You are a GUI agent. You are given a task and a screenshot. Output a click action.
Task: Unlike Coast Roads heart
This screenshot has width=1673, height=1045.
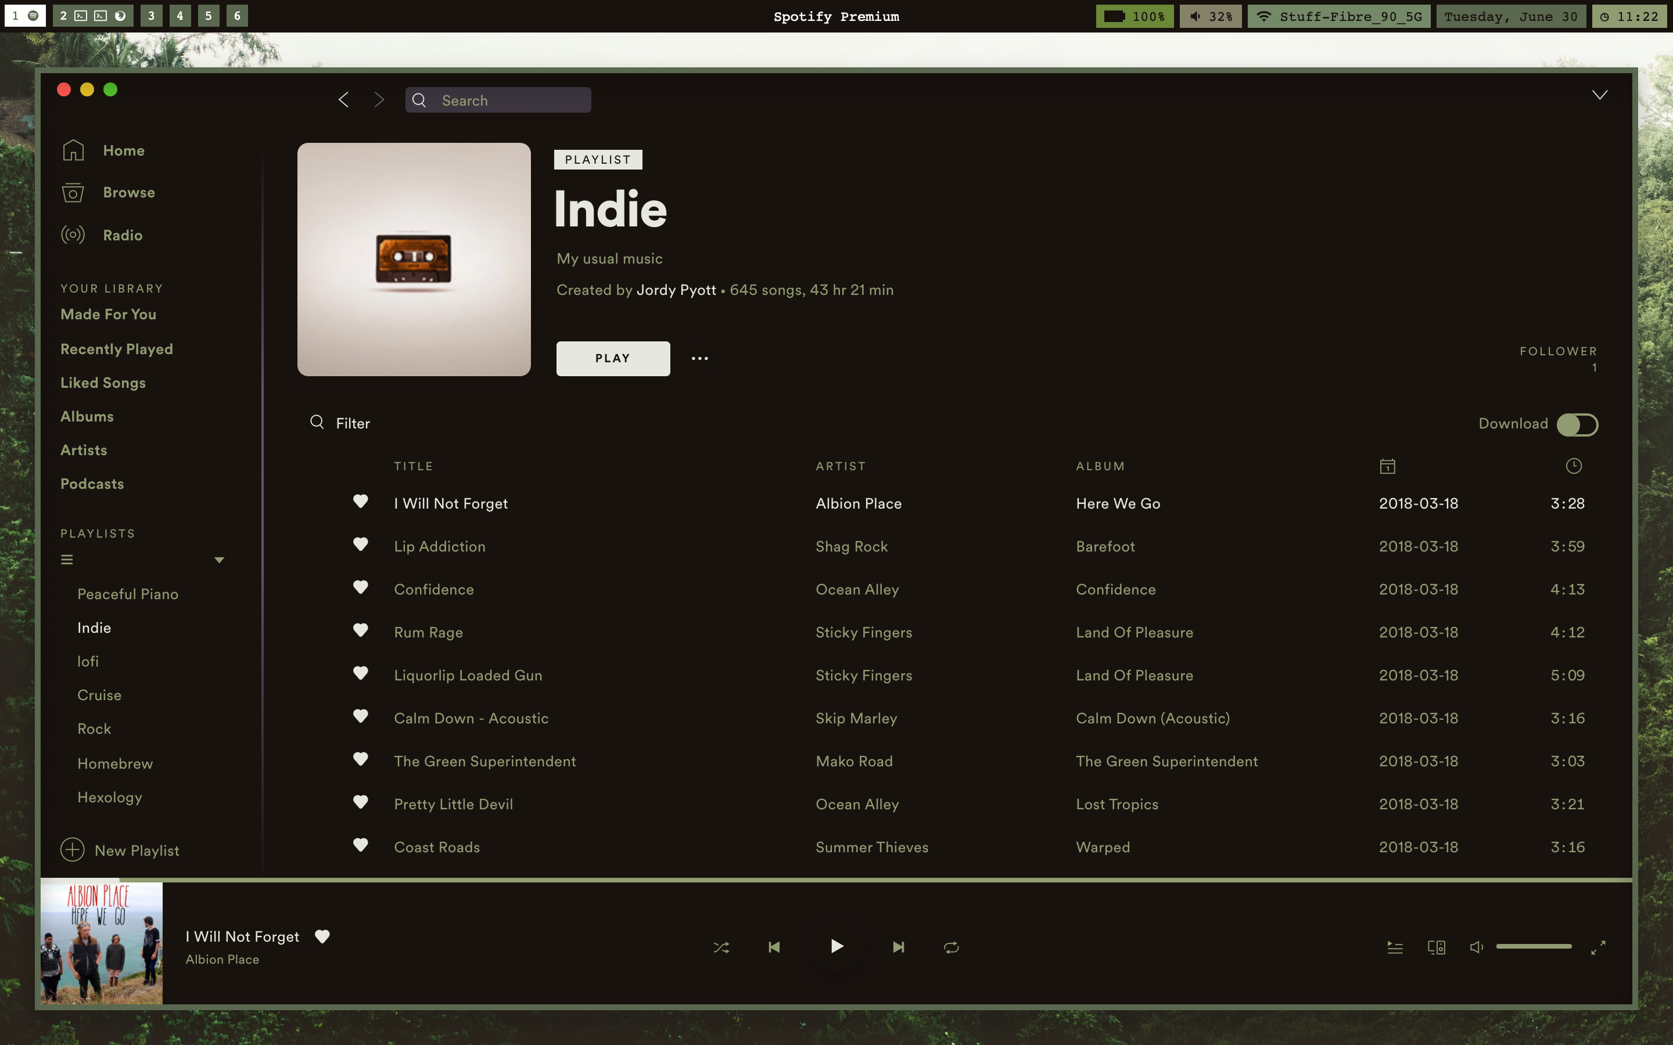360,845
